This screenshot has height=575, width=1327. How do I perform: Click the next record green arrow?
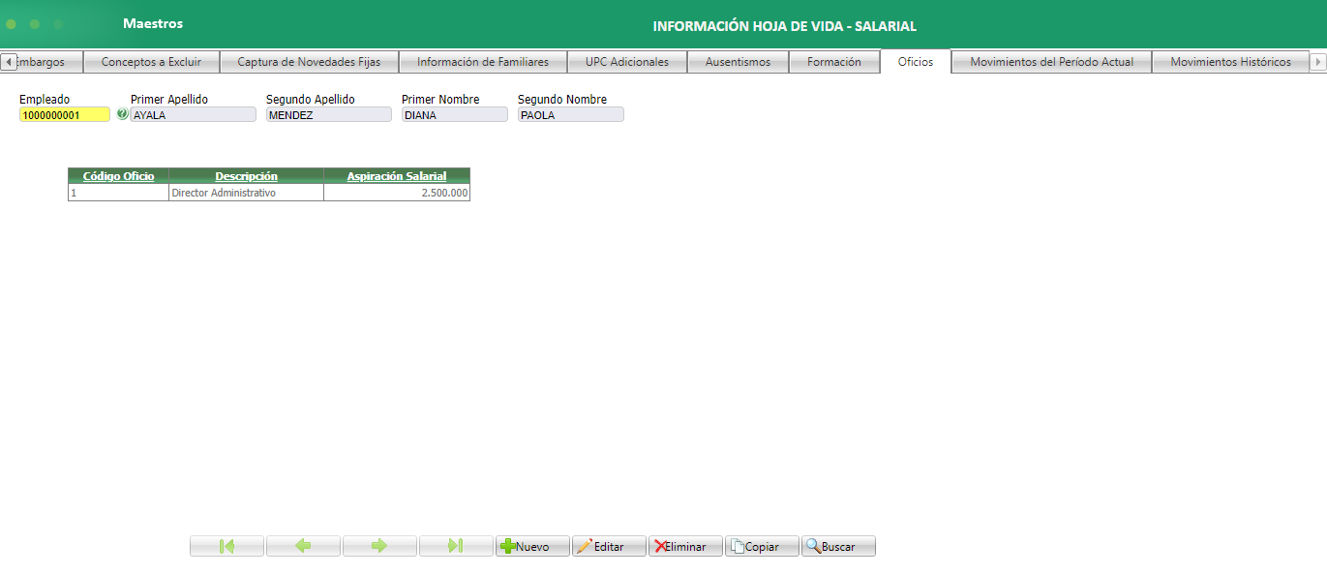378,545
